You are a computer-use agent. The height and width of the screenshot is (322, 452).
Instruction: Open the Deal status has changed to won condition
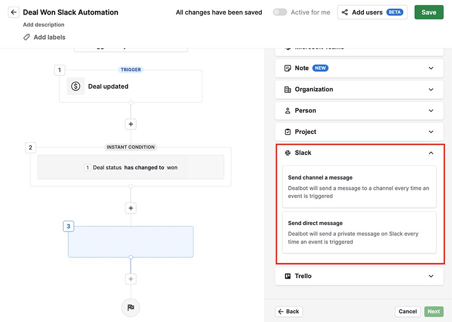[131, 167]
